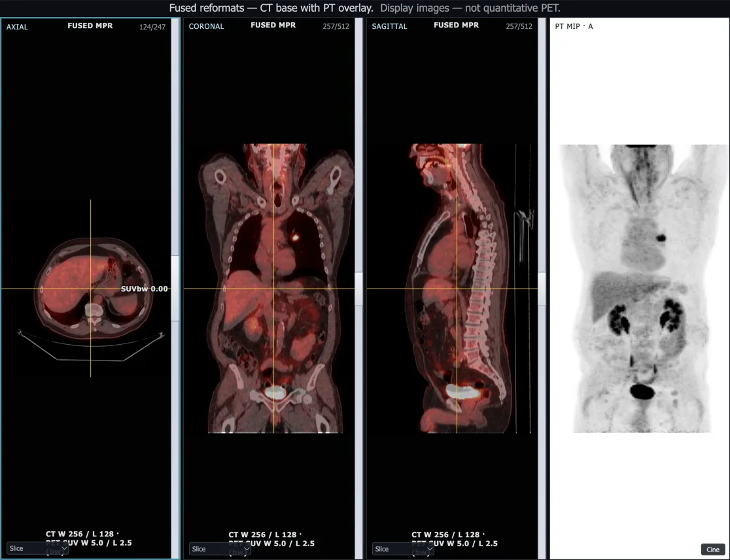Click the PT MIP · A viewport label
The width and height of the screenshot is (730, 560).
click(574, 27)
